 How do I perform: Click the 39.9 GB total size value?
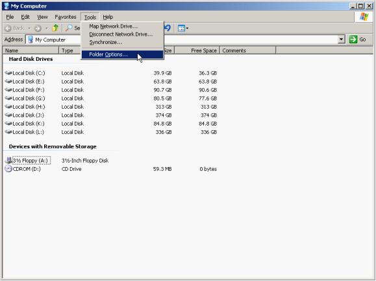click(162, 73)
